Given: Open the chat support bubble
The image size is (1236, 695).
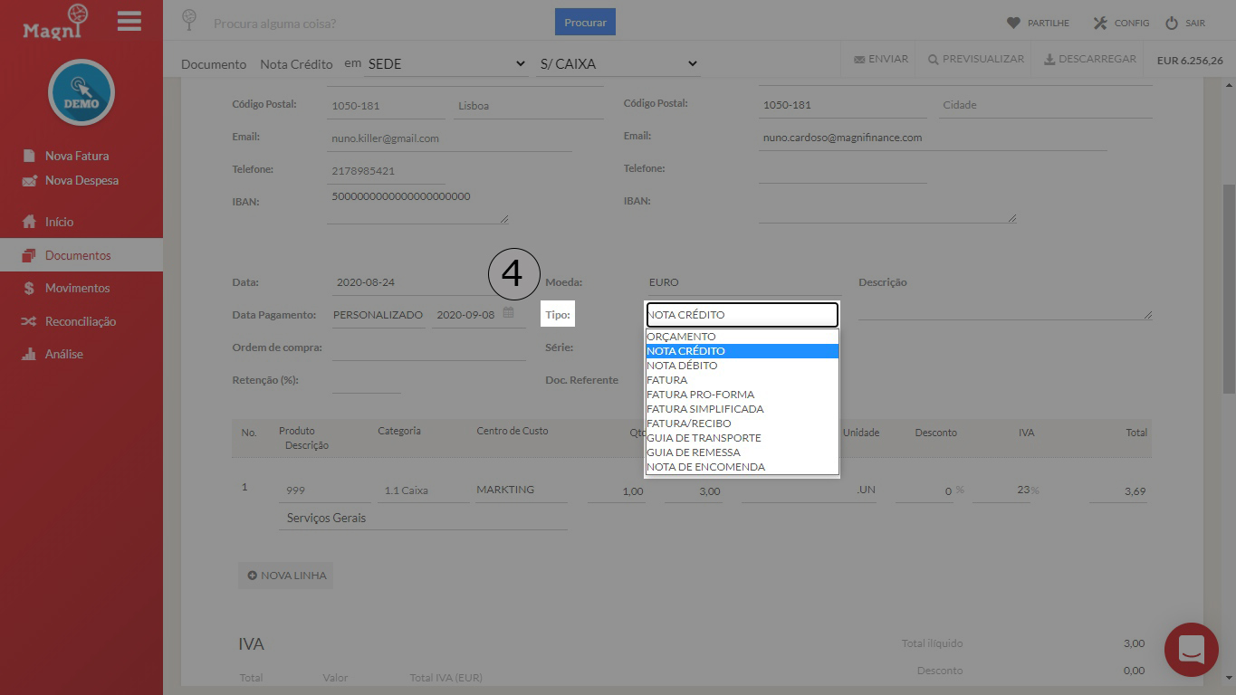Looking at the screenshot, I should (x=1191, y=650).
